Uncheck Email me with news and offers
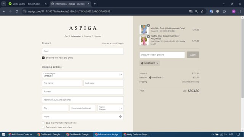244x137 pixels. coord(43,57)
